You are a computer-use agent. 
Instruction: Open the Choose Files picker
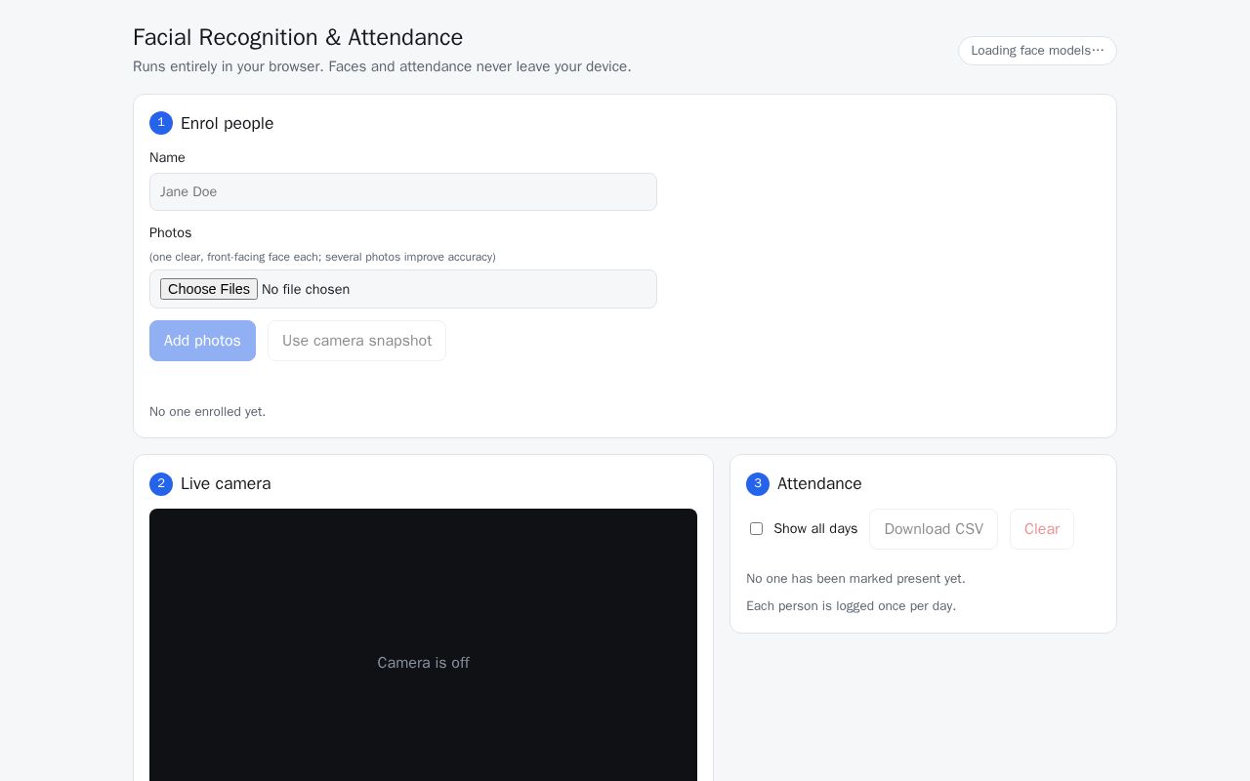(x=209, y=289)
